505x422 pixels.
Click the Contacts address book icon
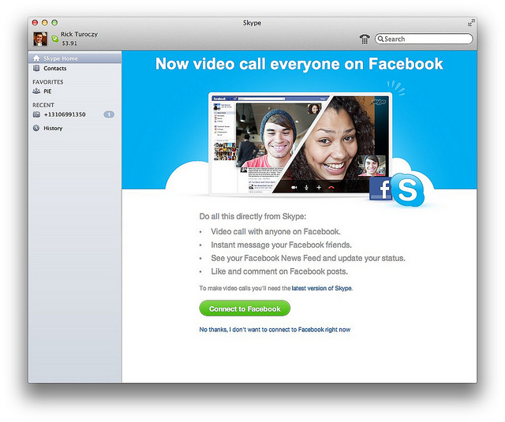pos(36,69)
